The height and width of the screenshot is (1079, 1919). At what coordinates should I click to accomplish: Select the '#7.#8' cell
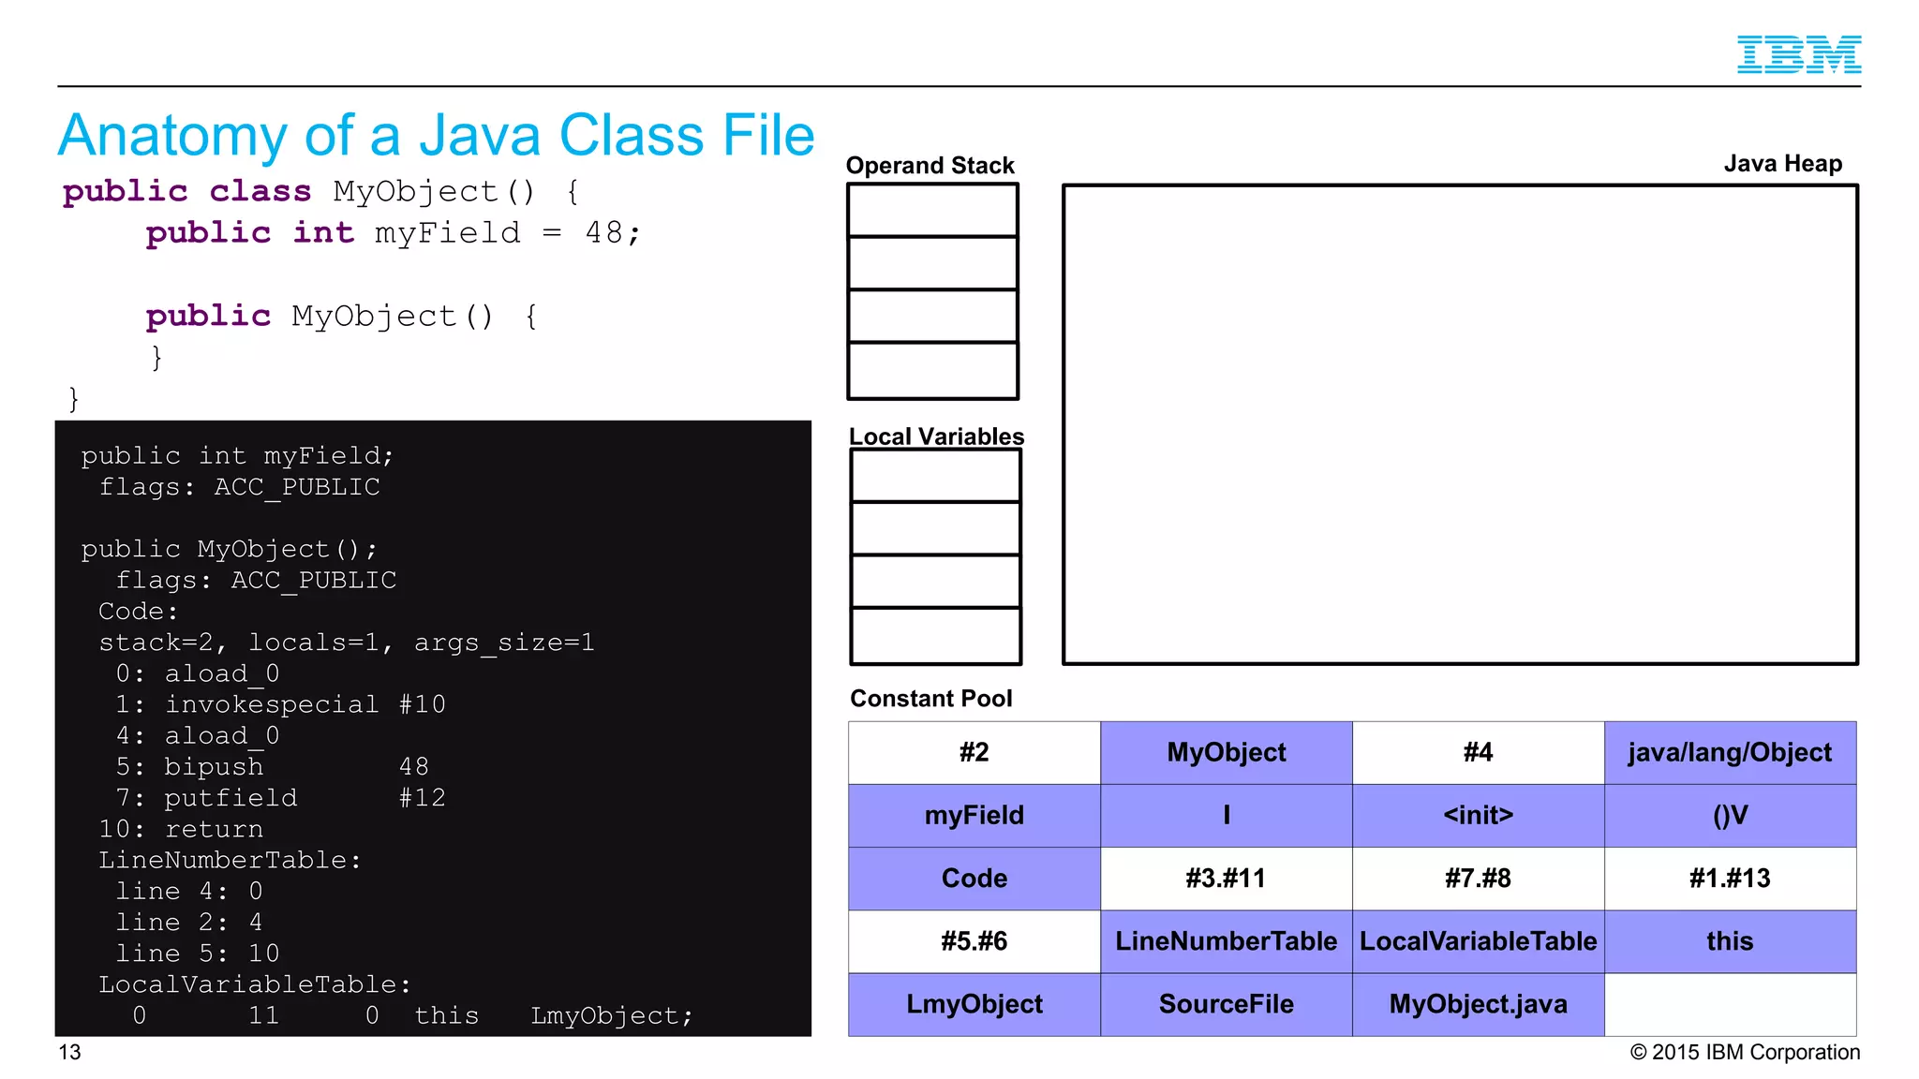pos(1479,879)
